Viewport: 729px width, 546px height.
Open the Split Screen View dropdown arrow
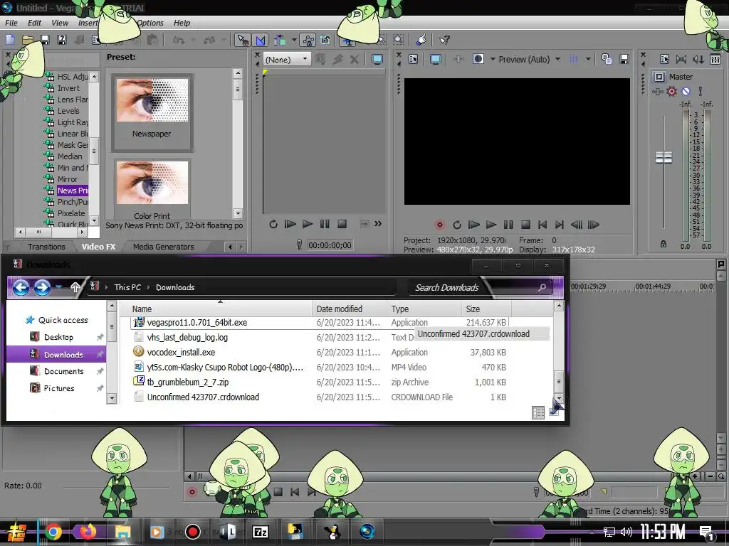pyautogui.click(x=493, y=59)
